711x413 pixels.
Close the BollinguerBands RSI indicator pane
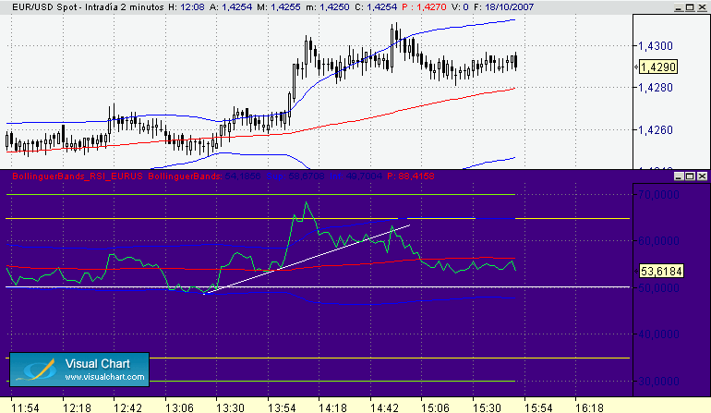click(702, 176)
